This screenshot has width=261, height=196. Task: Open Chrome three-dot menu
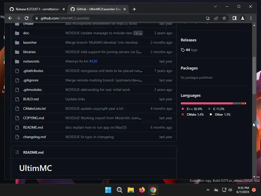(x=251, y=18)
